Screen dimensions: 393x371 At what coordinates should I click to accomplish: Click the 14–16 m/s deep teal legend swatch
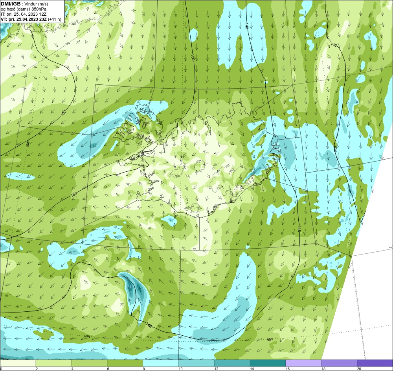point(268,363)
